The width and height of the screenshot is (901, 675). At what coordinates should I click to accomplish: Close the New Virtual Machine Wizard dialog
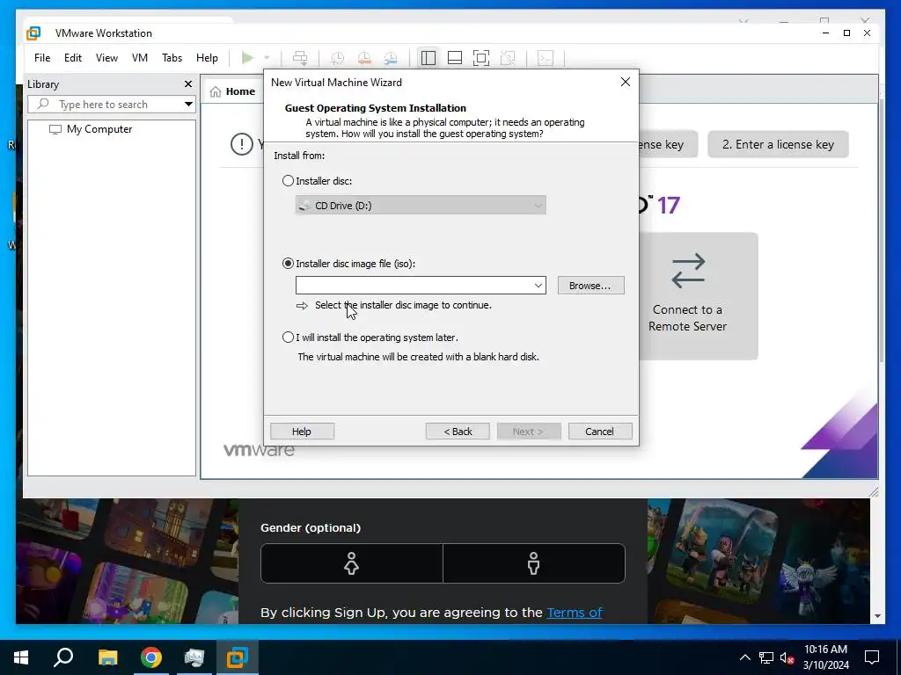(626, 82)
